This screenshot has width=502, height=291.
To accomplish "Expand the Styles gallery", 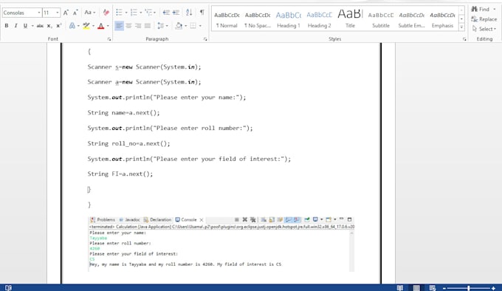I will [x=461, y=27].
